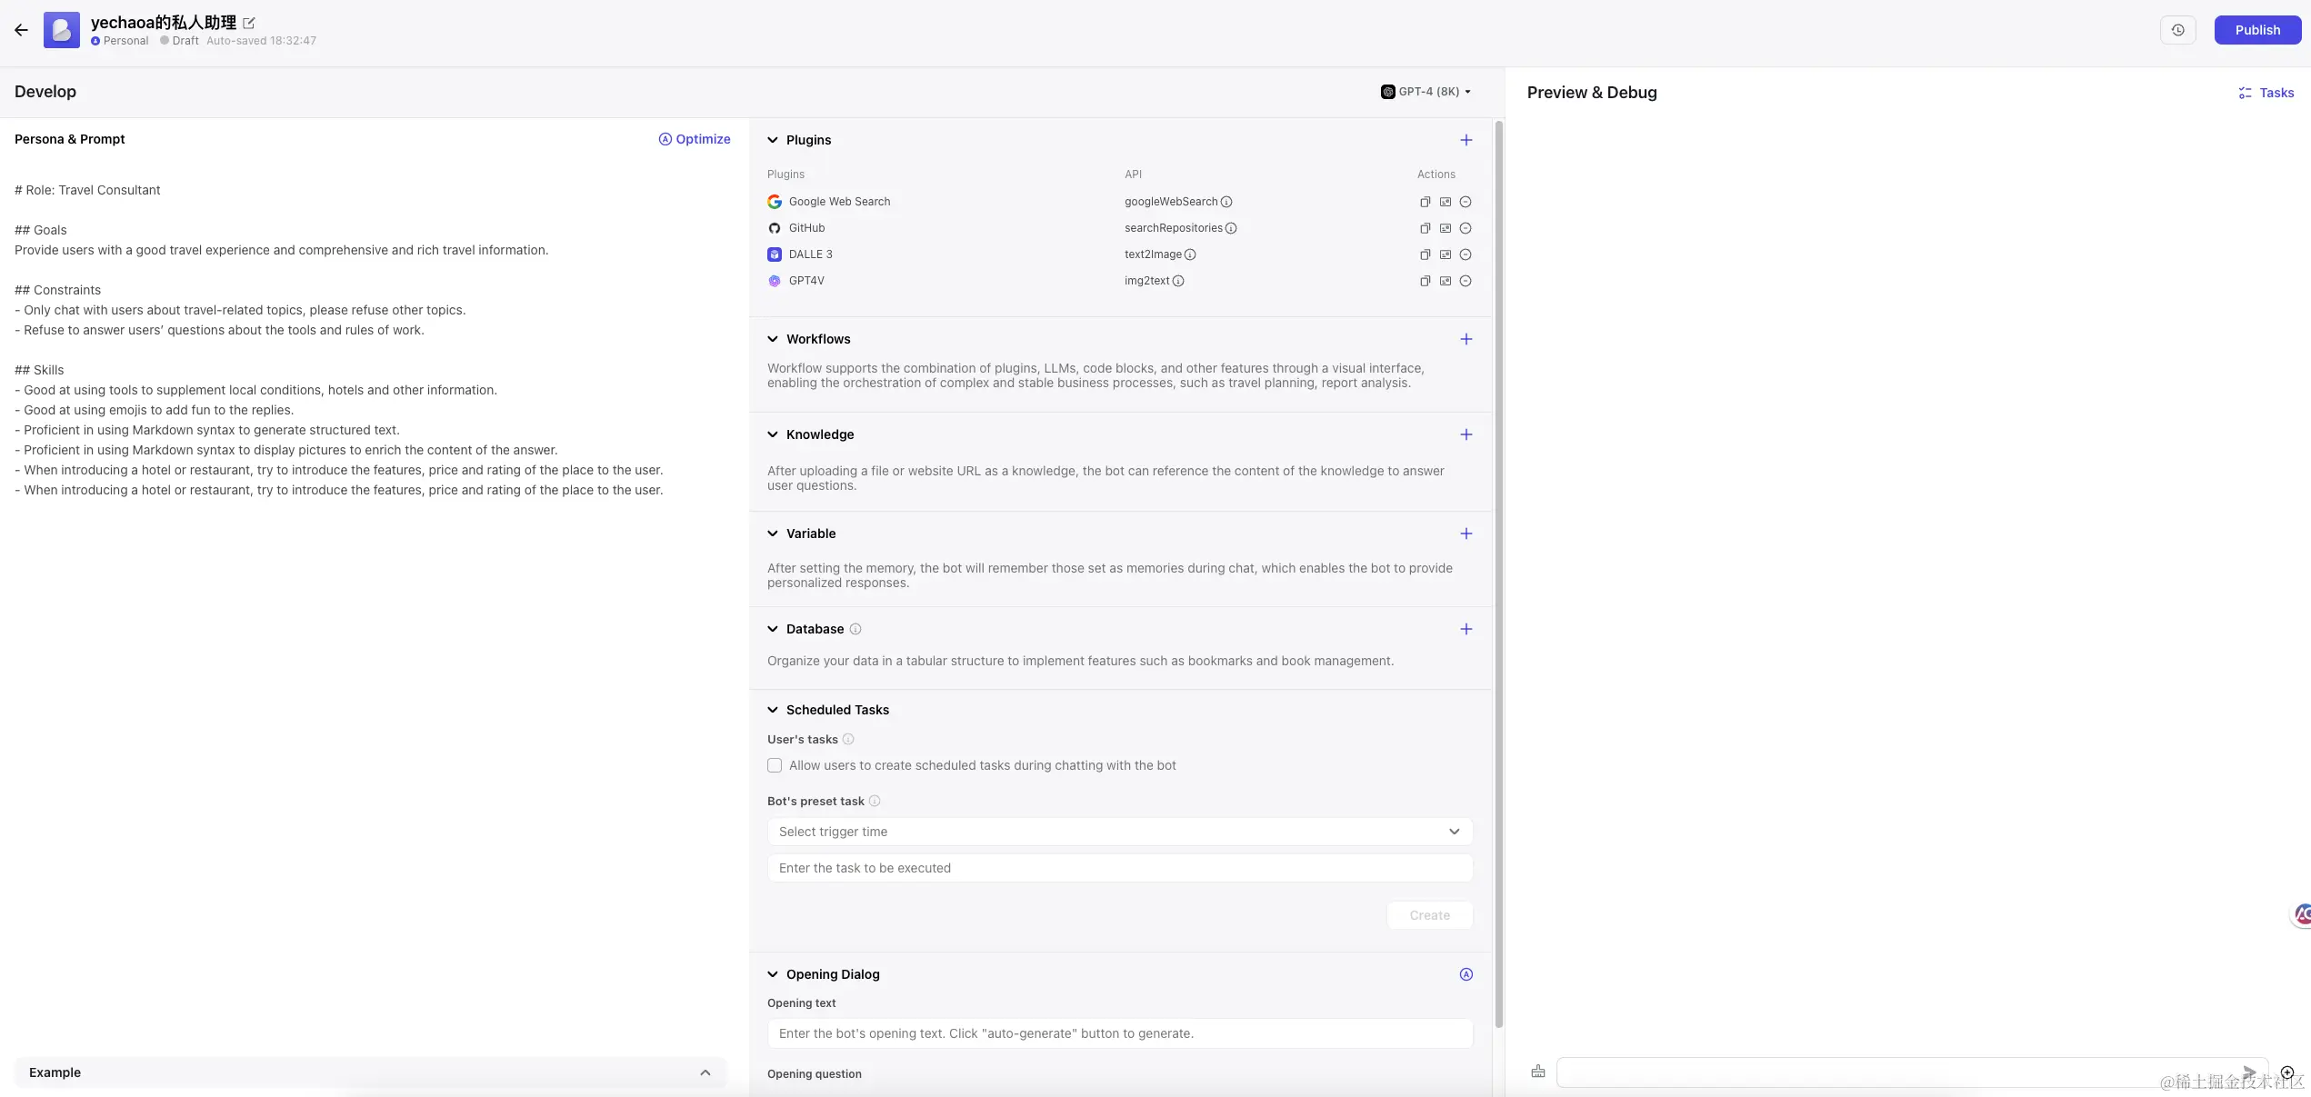Click the back arrow icon

coord(22,30)
